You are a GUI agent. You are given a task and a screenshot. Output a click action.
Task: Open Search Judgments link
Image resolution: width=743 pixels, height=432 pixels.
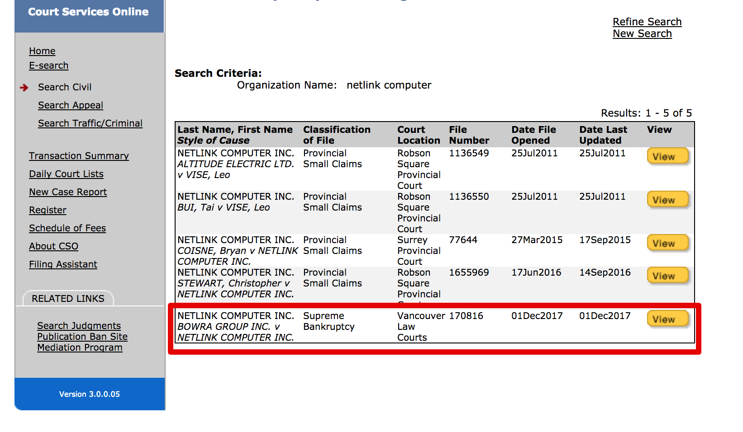point(79,326)
